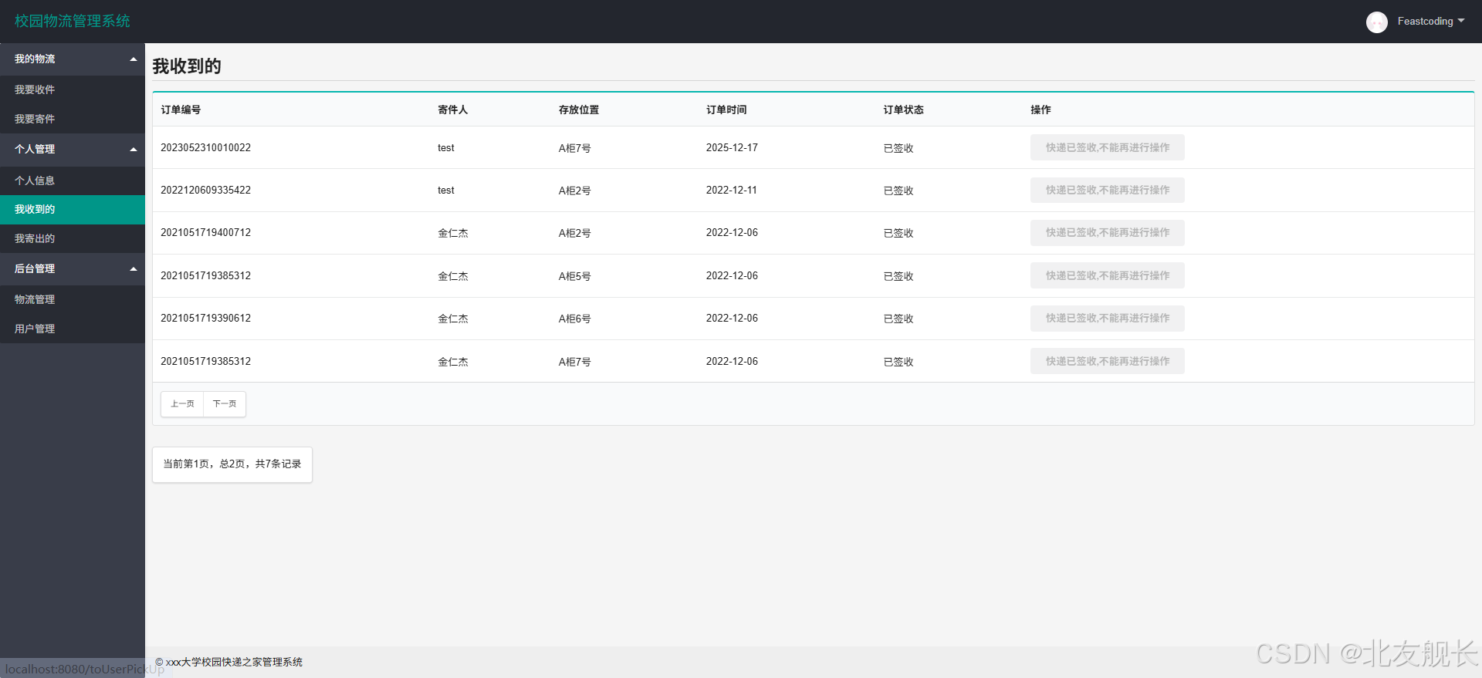
Task: Click the disabled button for order 2023052310010022
Action: pos(1107,147)
